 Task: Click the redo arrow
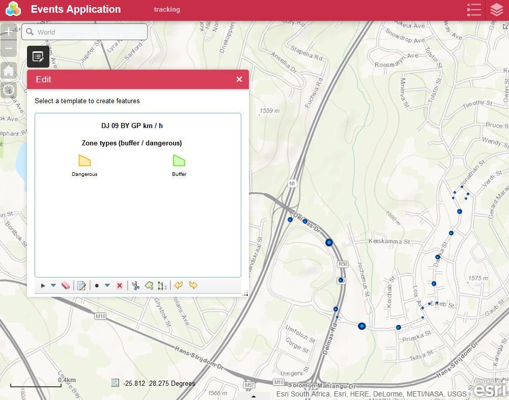coord(193,286)
